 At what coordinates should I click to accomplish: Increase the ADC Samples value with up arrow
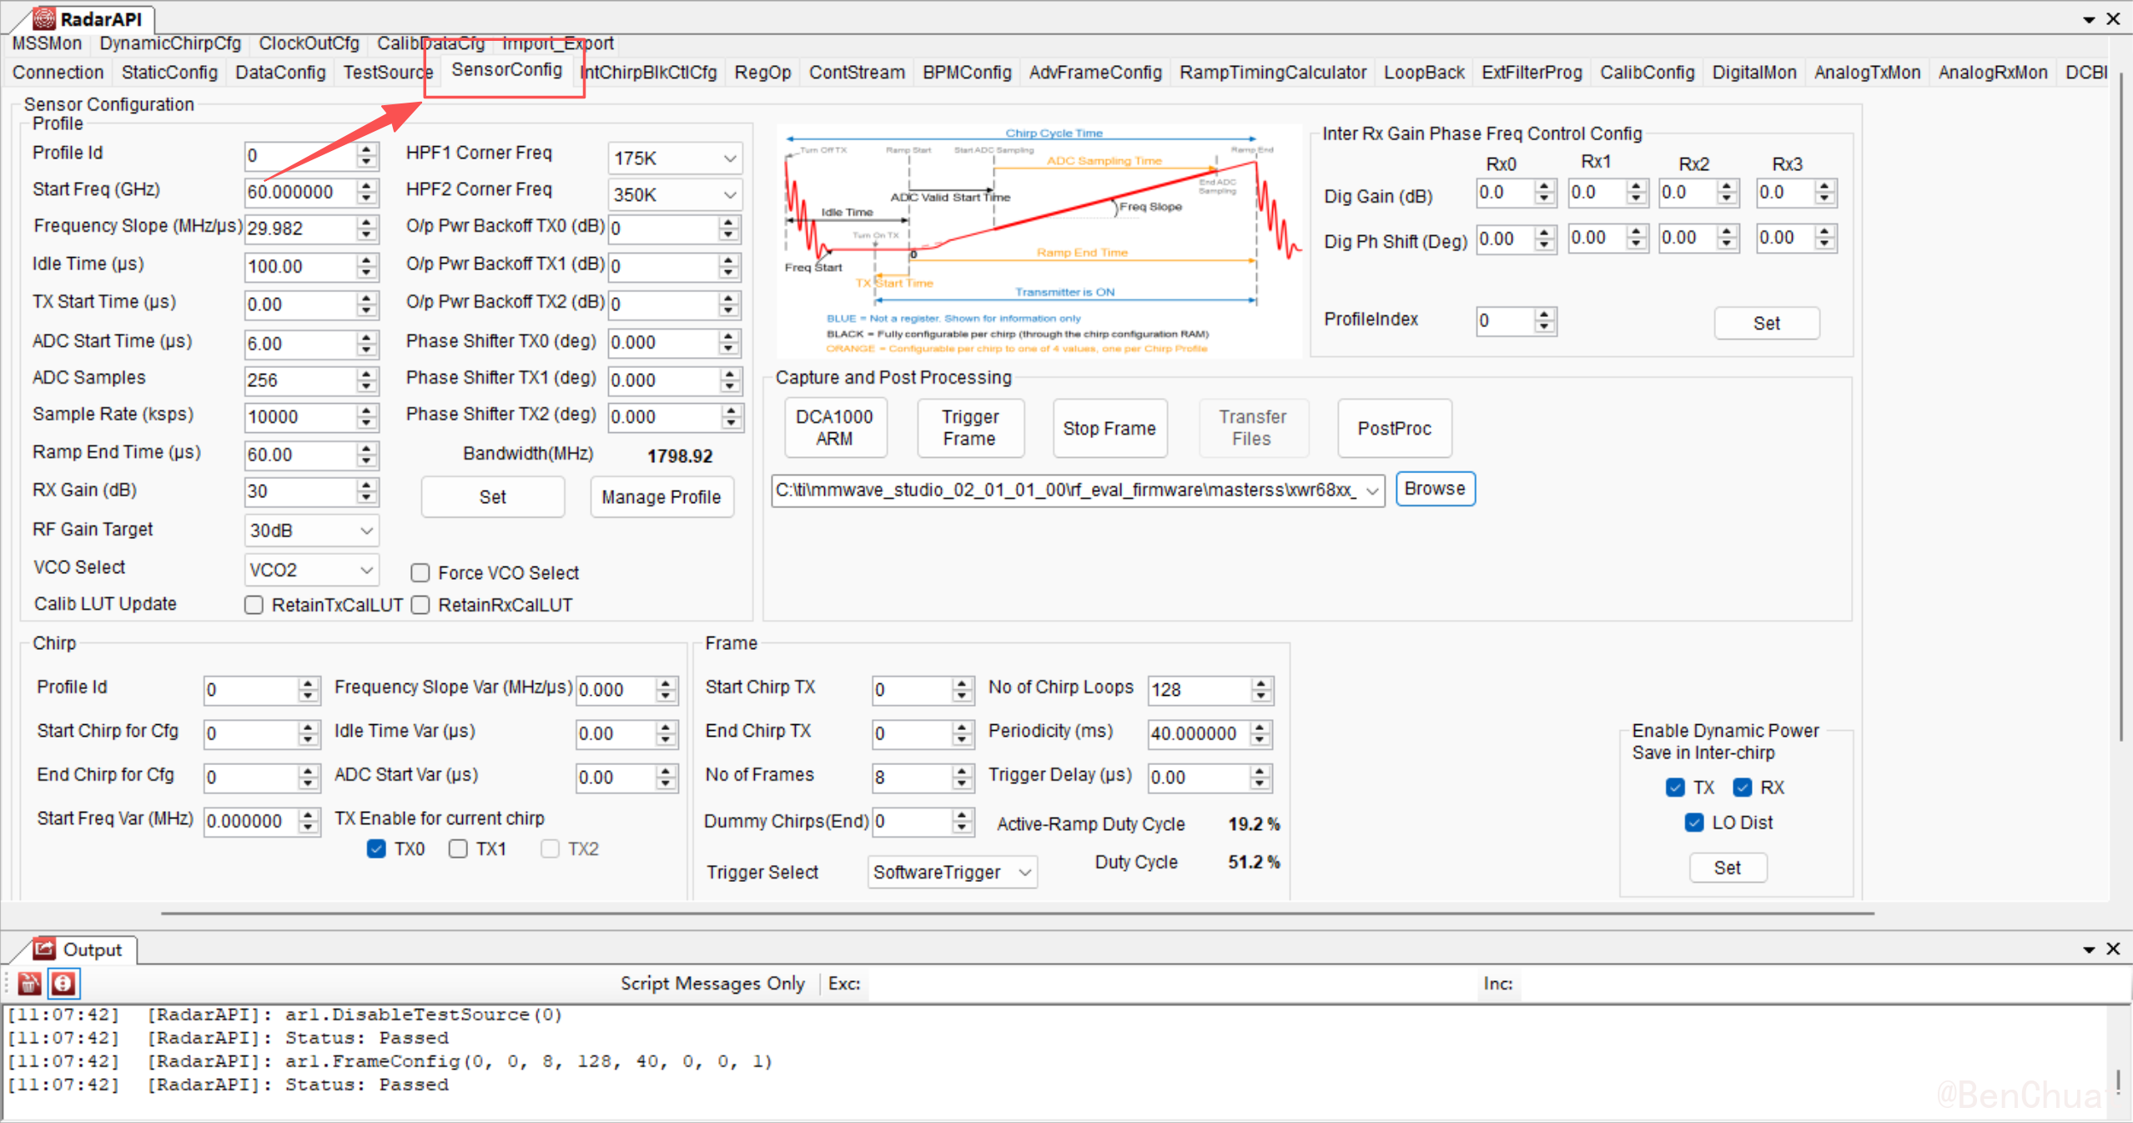[366, 374]
